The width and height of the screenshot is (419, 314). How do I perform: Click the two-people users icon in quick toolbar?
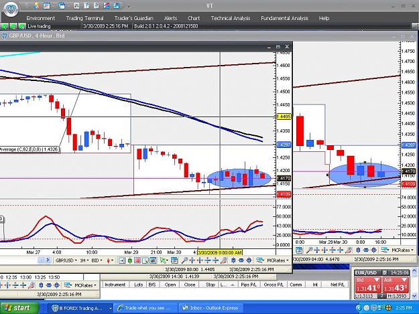(x=37, y=5)
